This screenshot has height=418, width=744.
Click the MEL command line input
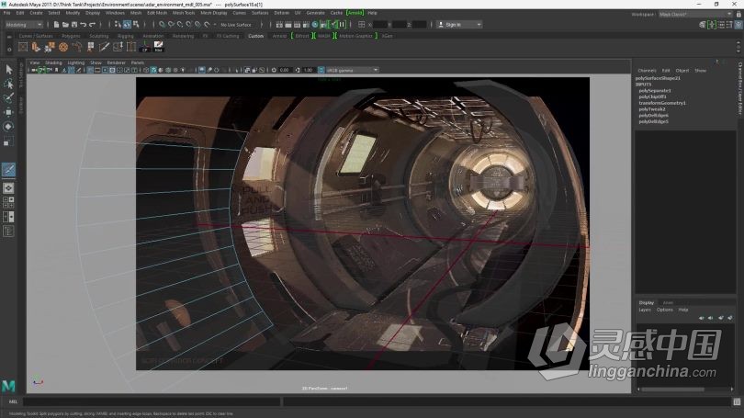(x=152, y=401)
